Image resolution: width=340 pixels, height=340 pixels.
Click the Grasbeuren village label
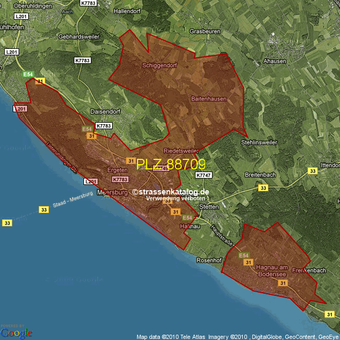[x=205, y=31]
